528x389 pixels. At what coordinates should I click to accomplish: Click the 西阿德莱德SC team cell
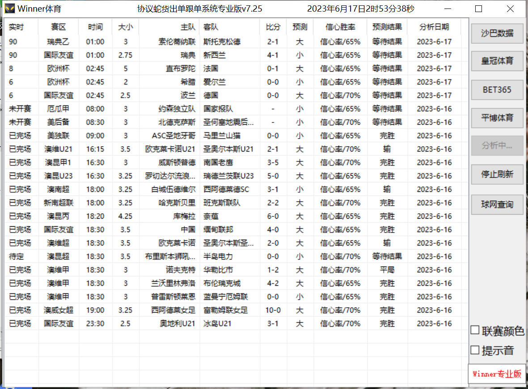pyautogui.click(x=226, y=189)
